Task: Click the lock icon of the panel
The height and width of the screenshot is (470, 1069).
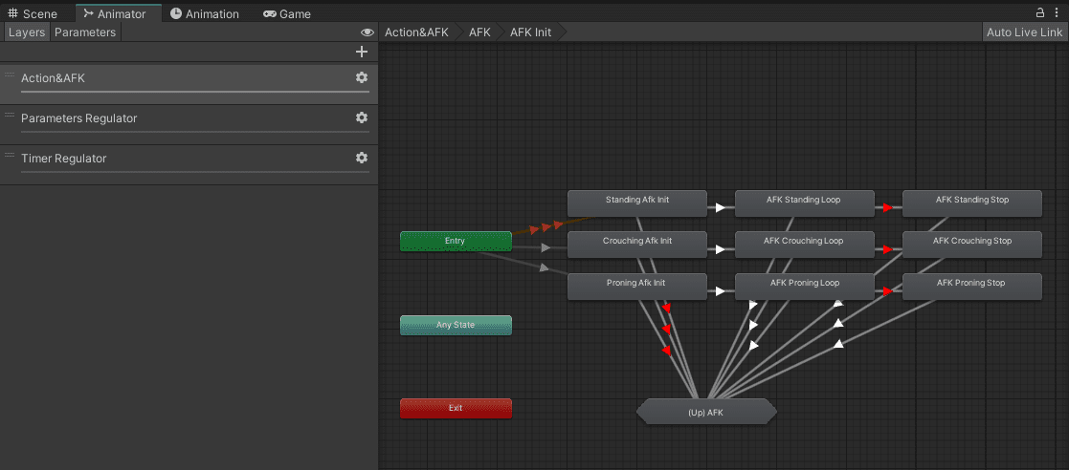Action: point(1041,12)
